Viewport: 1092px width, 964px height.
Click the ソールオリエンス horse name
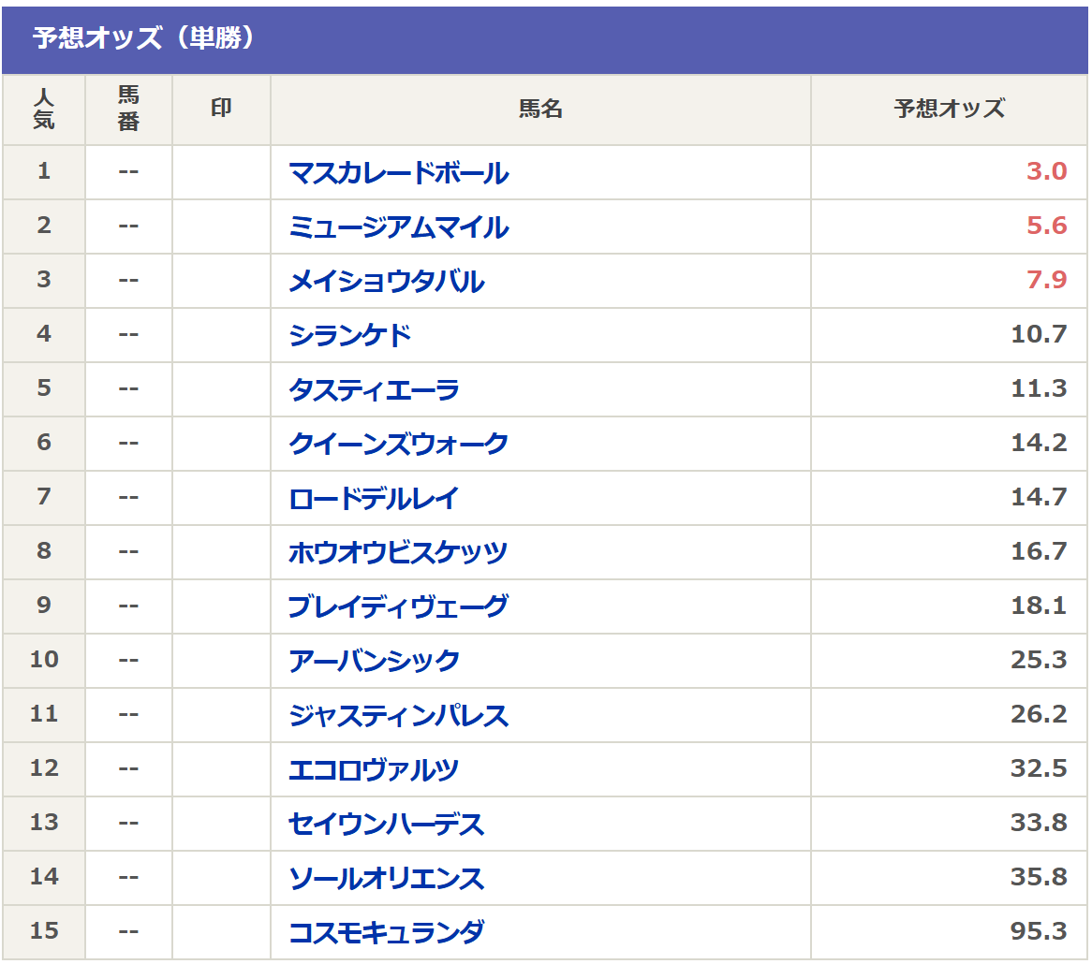click(386, 879)
